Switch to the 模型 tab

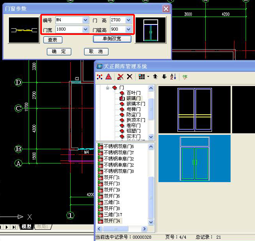click(x=26, y=227)
